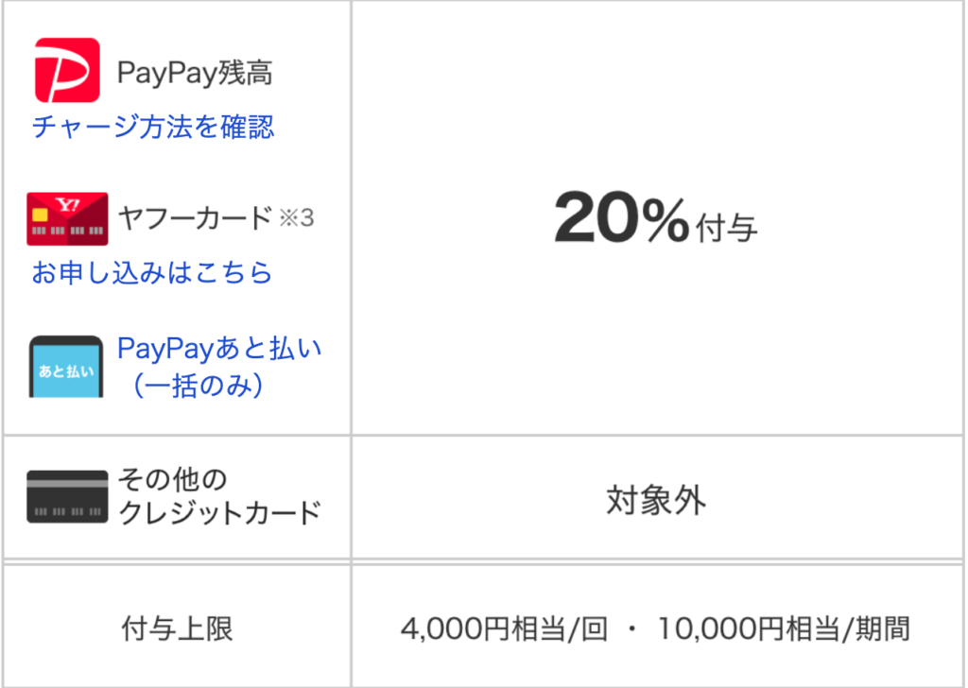Click the 対象外 cell
This screenshot has width=968, height=688.
[656, 500]
